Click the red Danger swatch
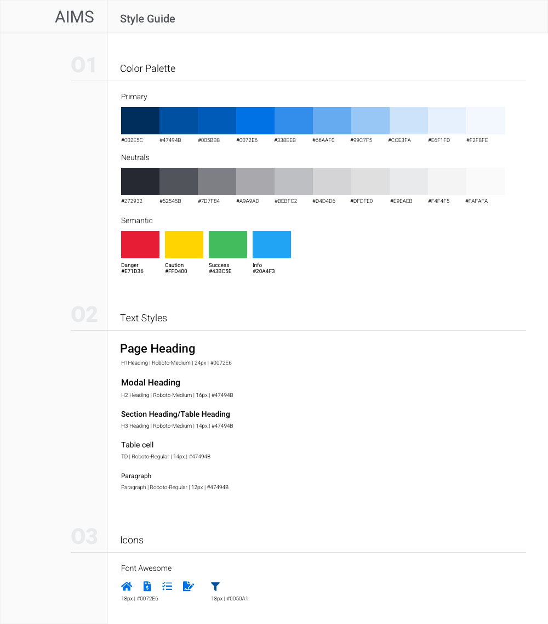The image size is (548, 624). [x=140, y=244]
